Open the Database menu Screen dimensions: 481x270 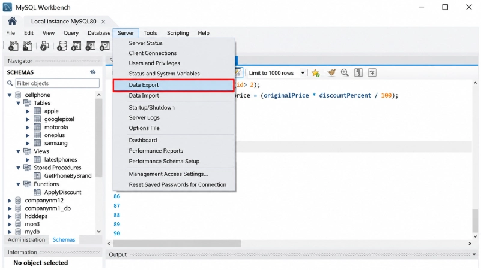point(98,33)
